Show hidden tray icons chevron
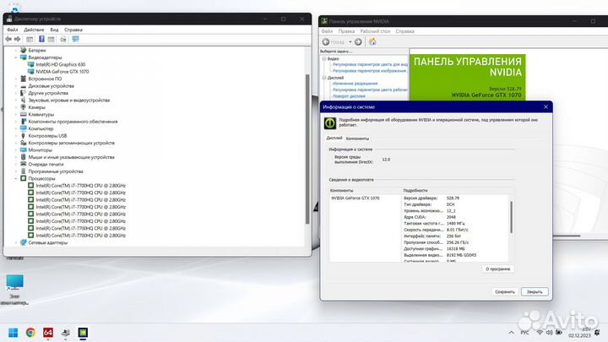 [x=511, y=333]
